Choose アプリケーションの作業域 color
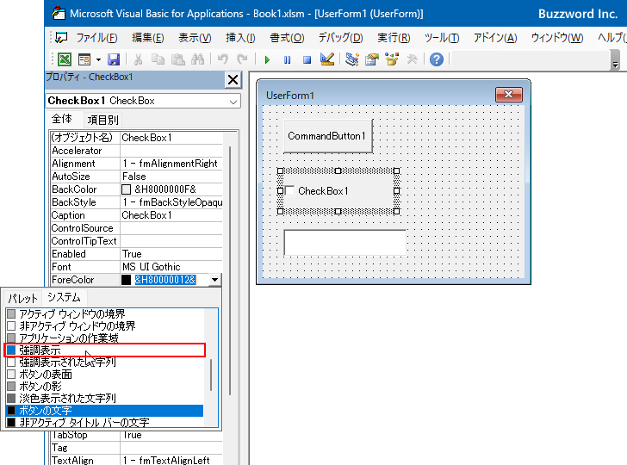This screenshot has height=465, width=627. [105, 338]
